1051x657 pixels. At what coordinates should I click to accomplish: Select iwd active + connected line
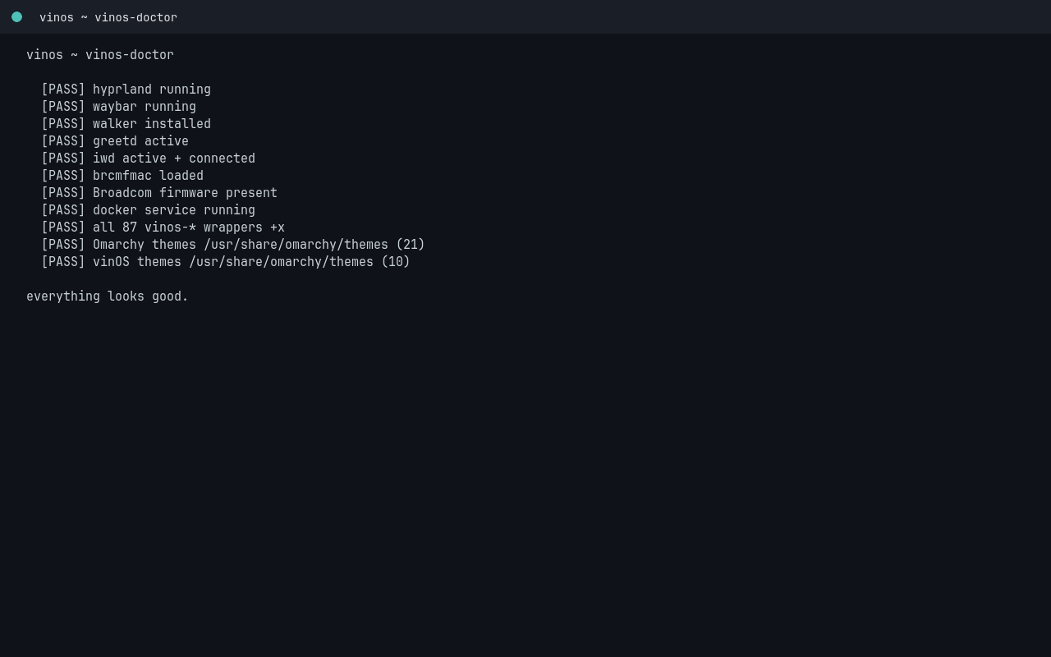[148, 159]
